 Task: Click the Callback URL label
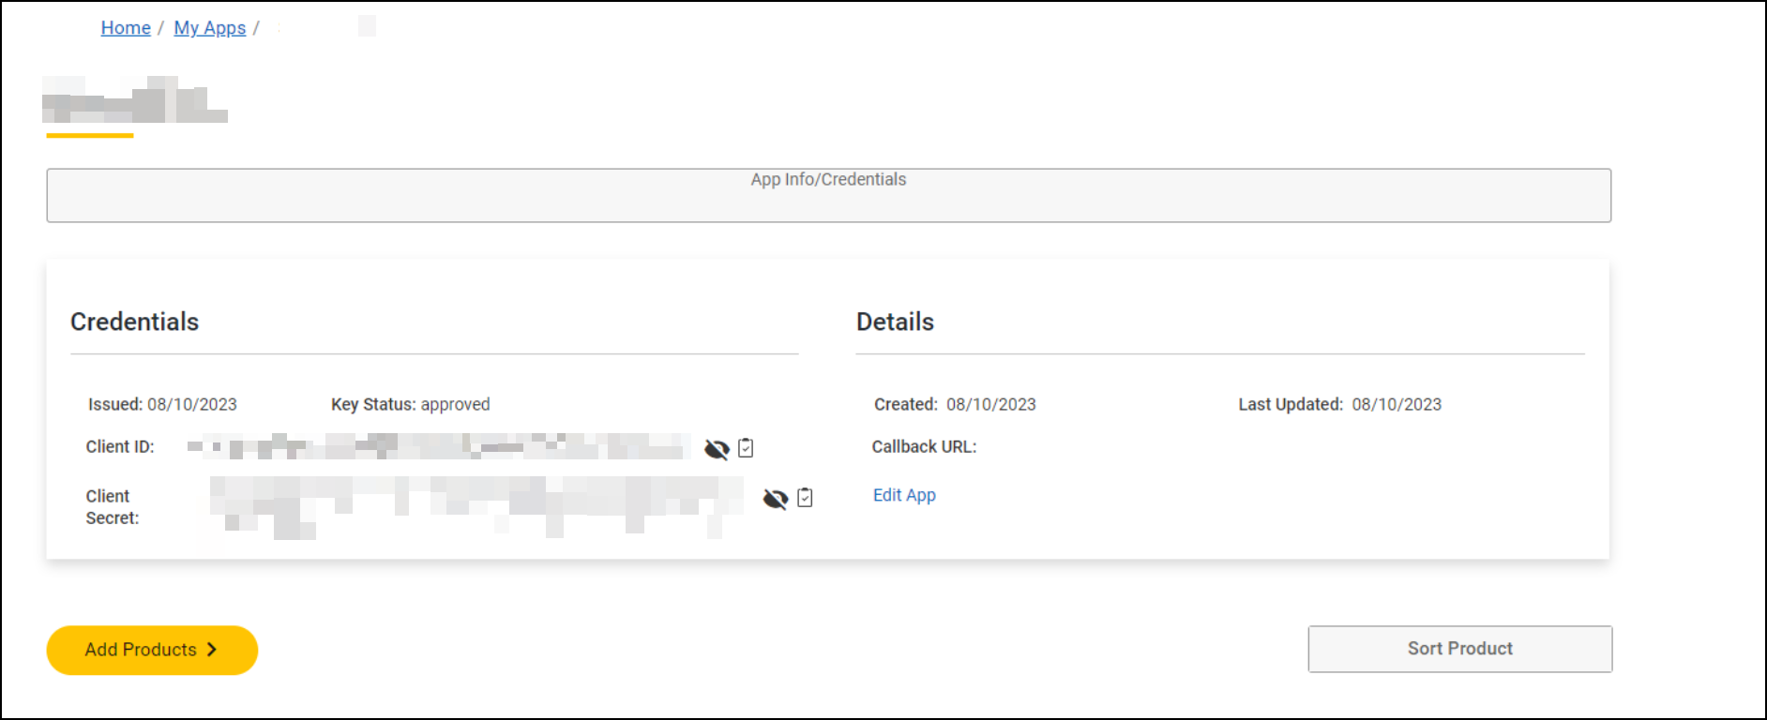tap(924, 447)
